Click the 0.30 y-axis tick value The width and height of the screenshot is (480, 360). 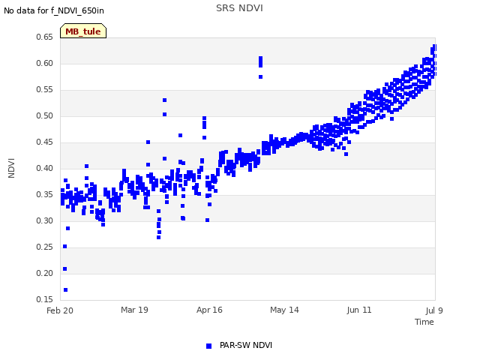point(45,220)
